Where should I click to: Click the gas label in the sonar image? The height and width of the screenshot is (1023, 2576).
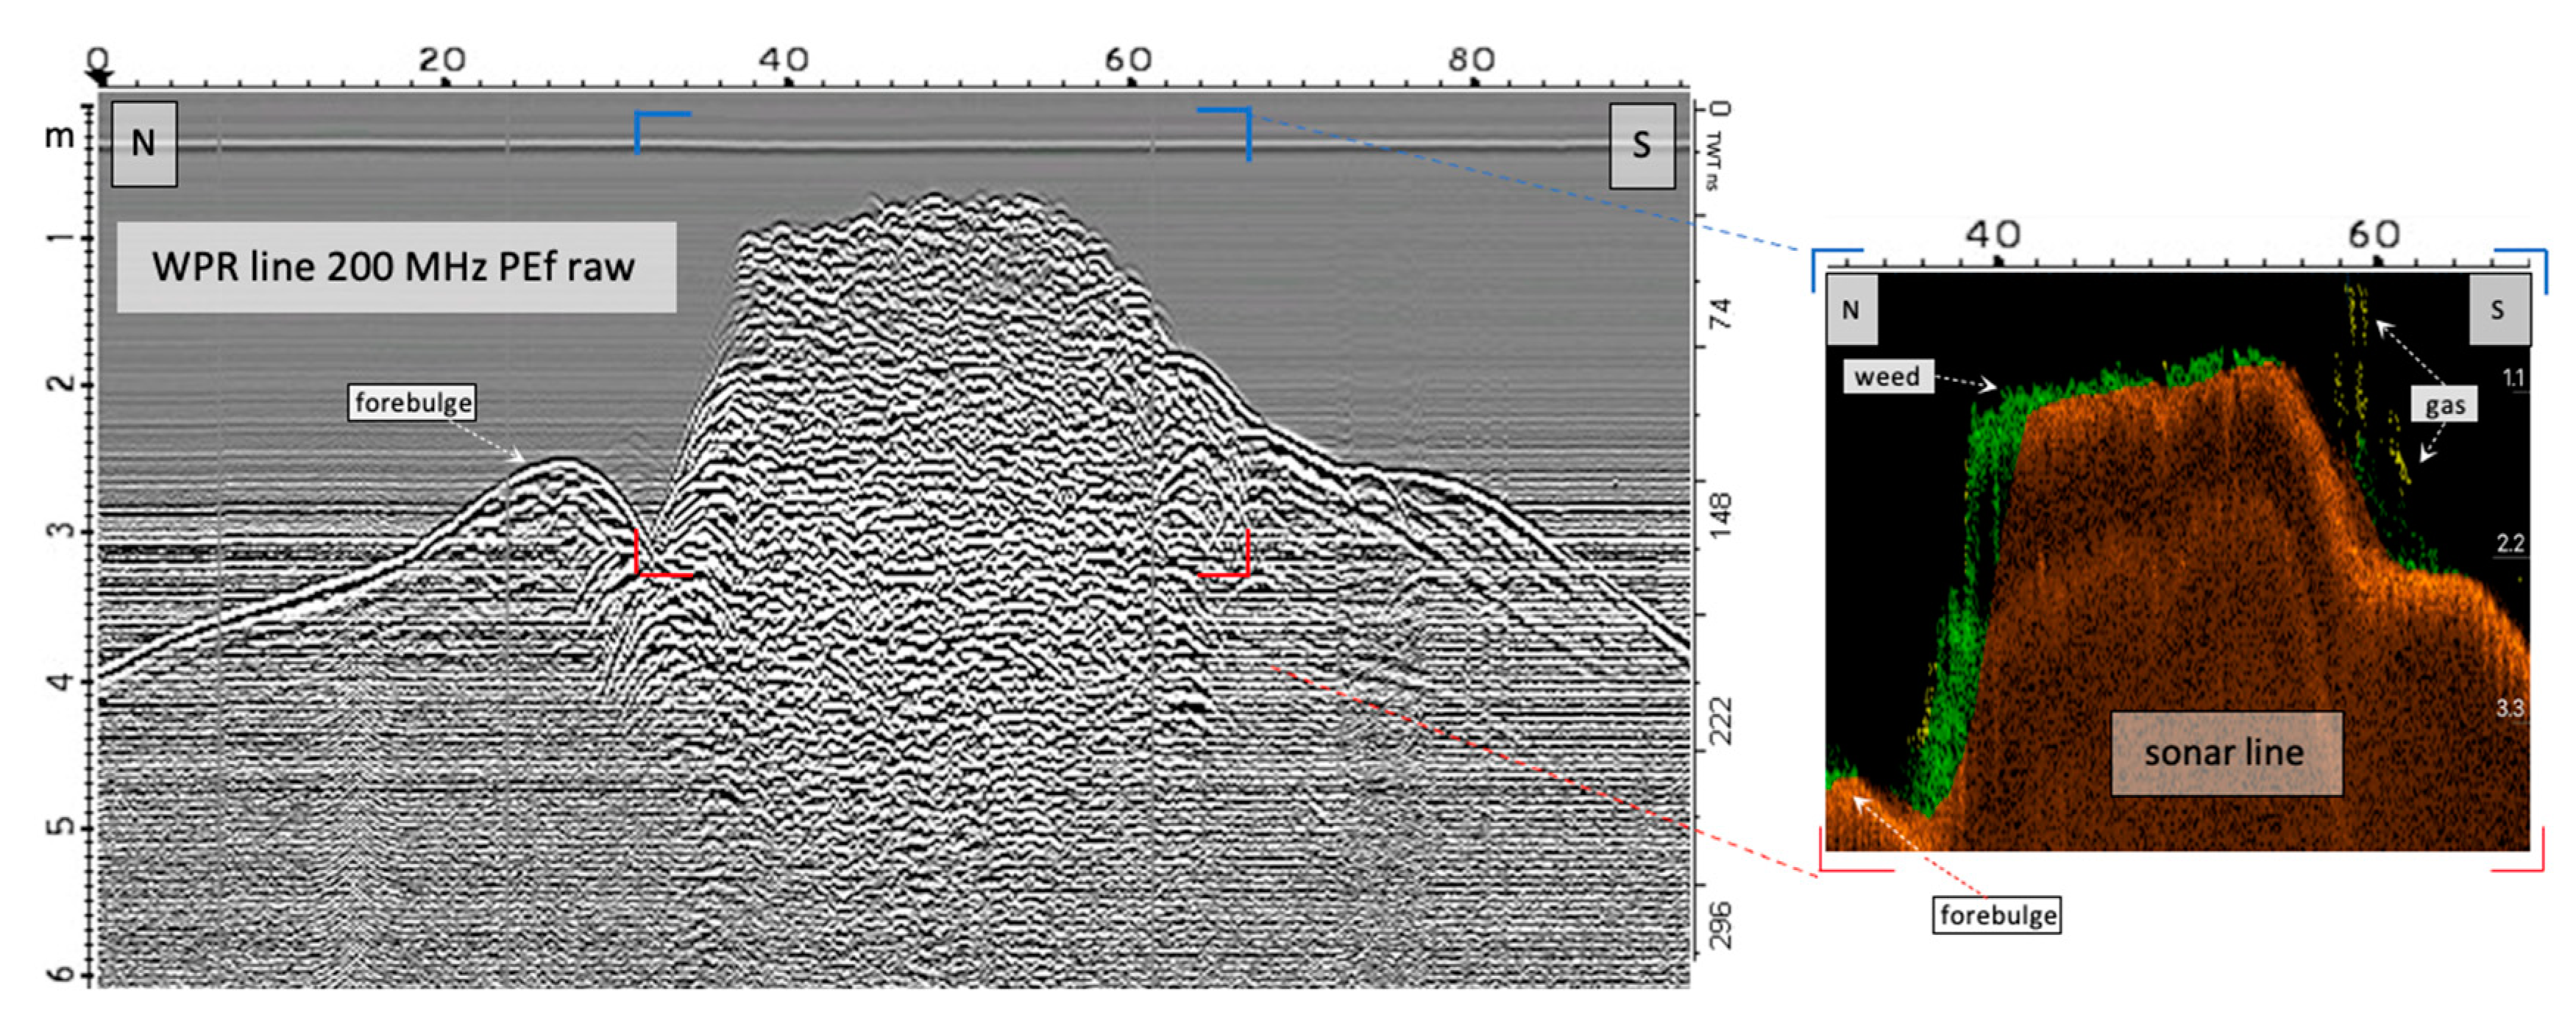[2444, 405]
